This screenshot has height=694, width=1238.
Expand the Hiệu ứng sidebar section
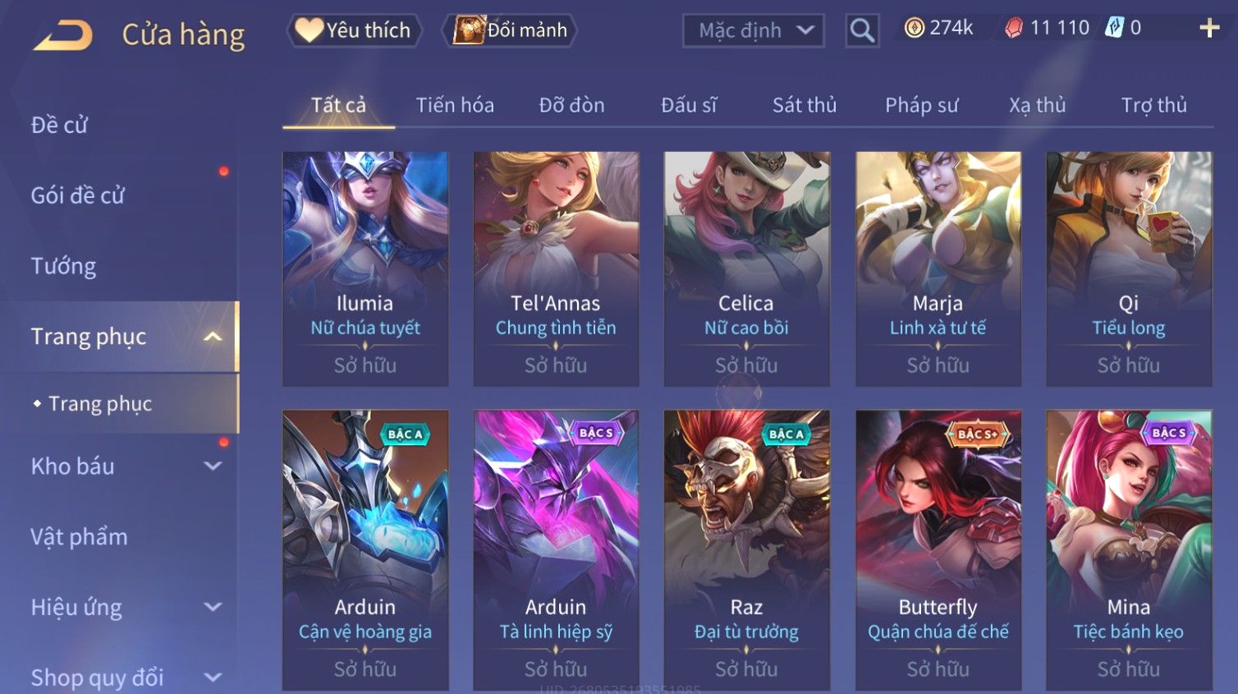coord(213,608)
